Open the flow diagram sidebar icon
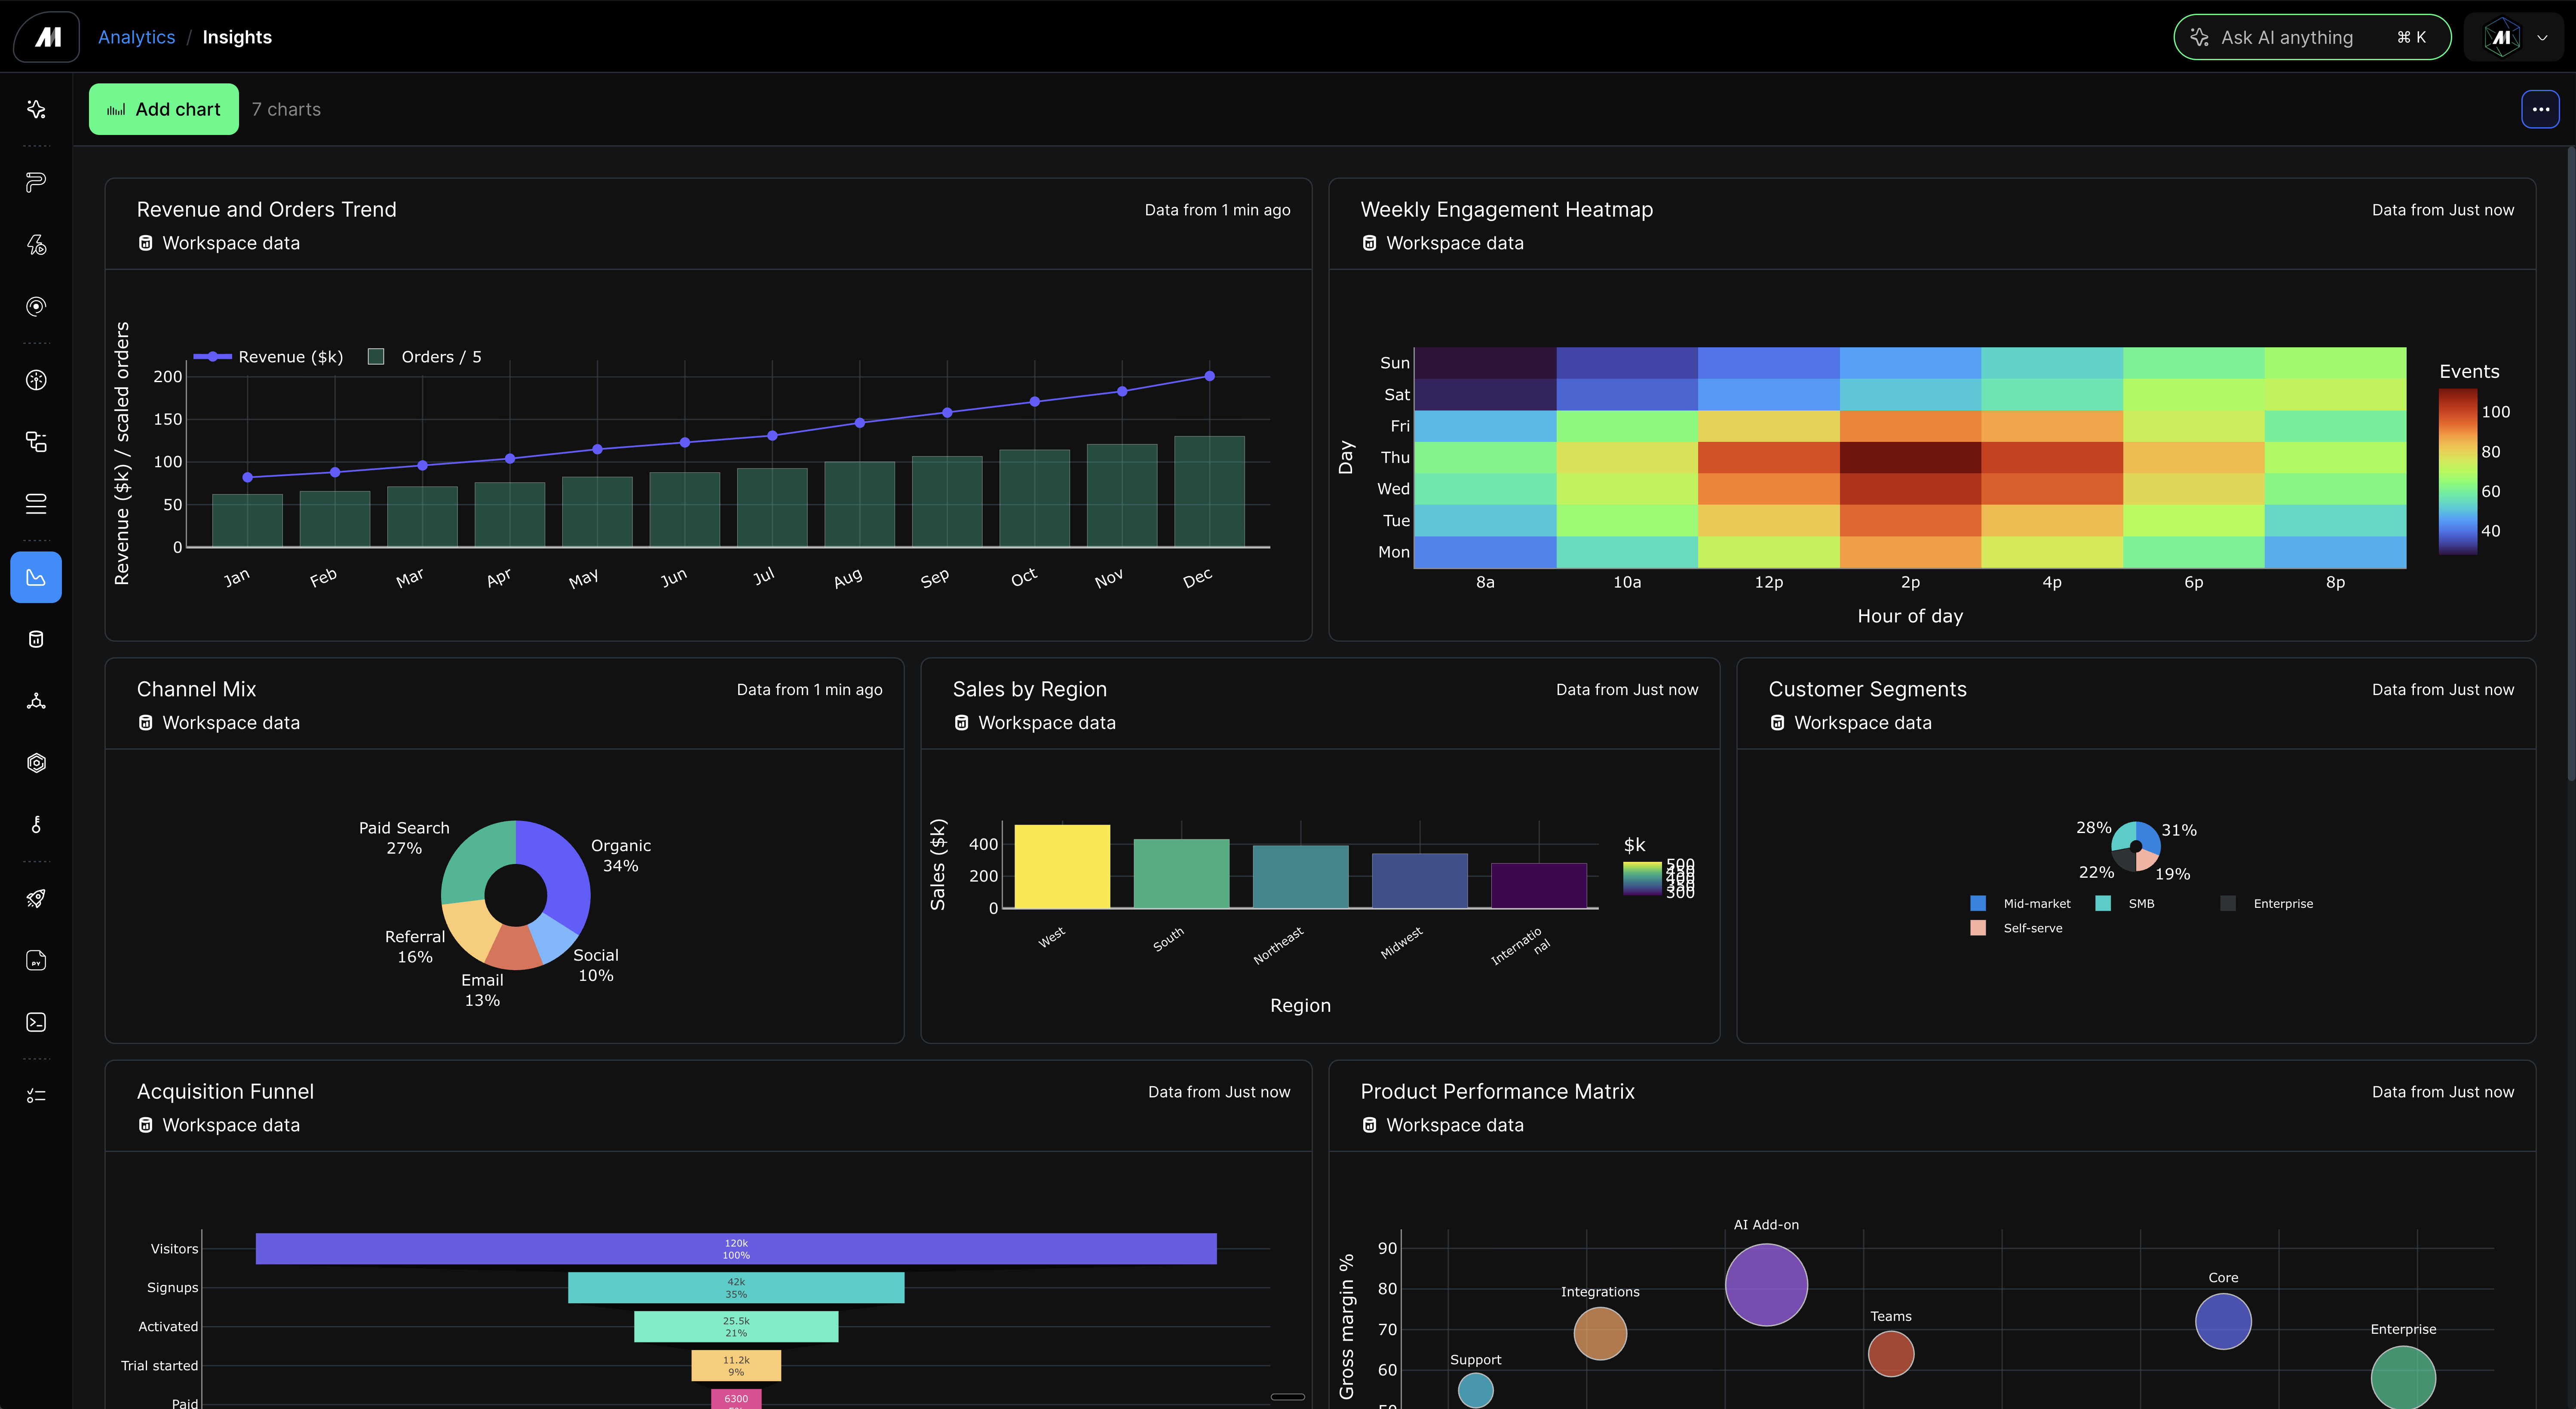 click(x=36, y=442)
